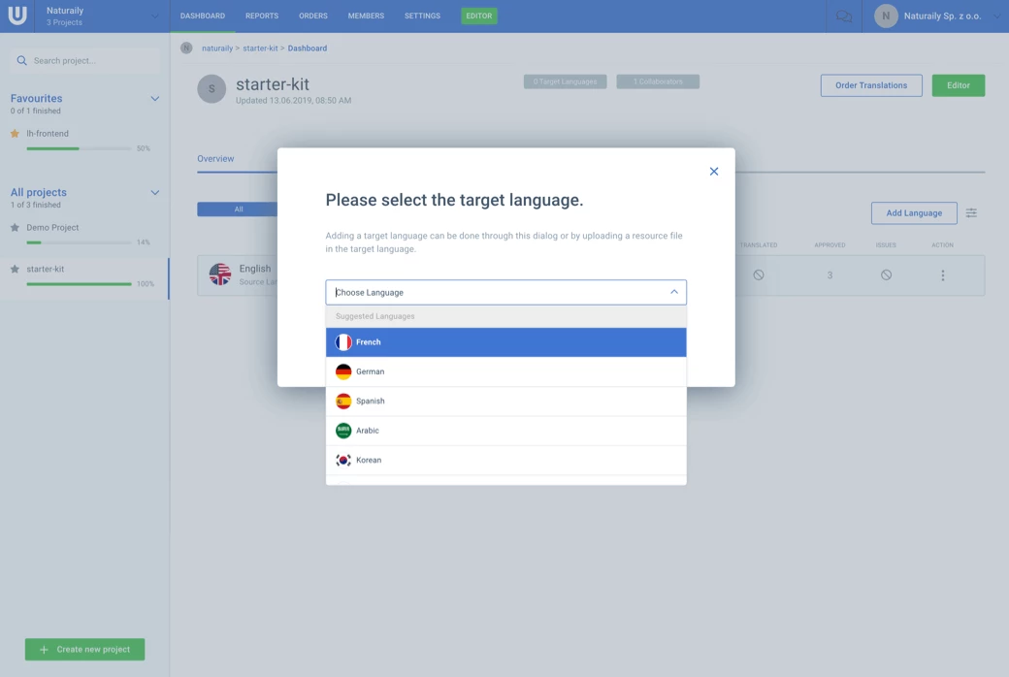Open the account menu chevron at top-right
This screenshot has width=1009, height=677.
click(x=996, y=16)
